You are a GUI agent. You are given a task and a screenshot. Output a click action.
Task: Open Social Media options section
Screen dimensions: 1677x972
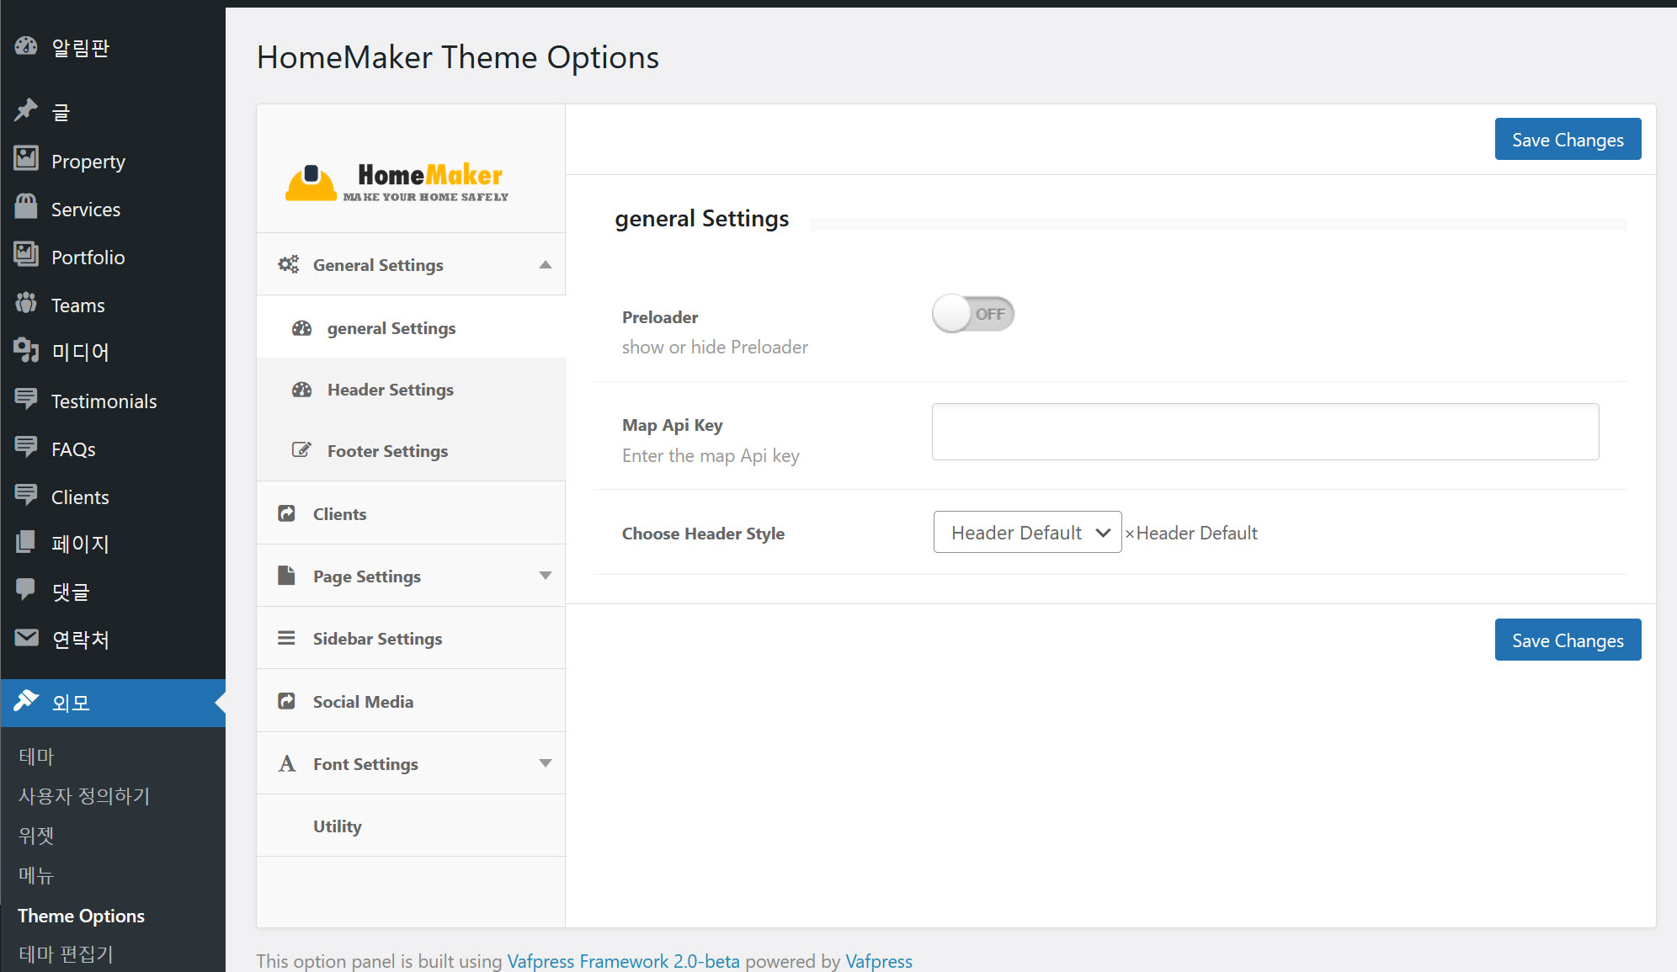[x=363, y=702]
